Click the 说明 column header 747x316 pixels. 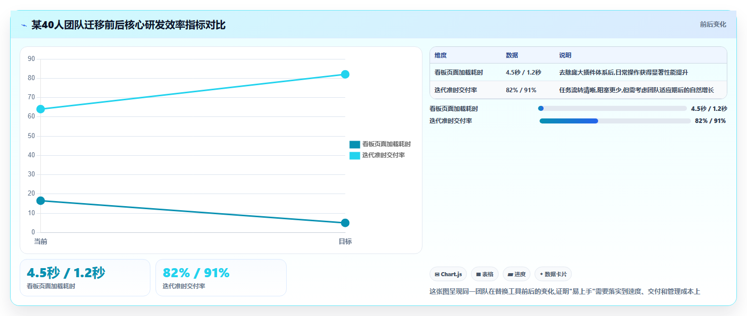coord(565,55)
